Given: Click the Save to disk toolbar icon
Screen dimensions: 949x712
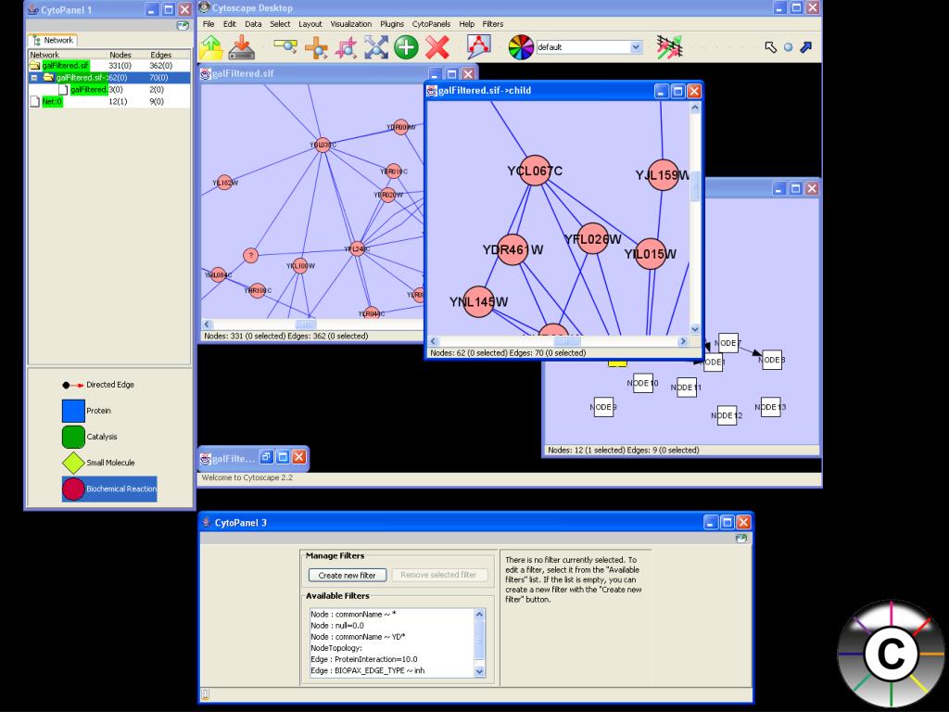Looking at the screenshot, I should point(242,47).
